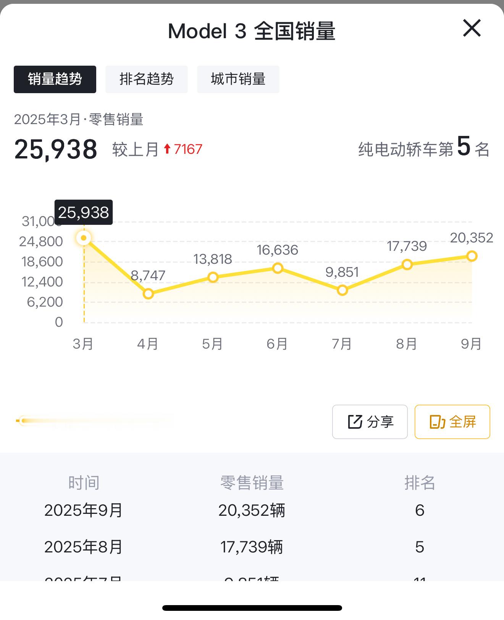This screenshot has height=620, width=504.
Task: Click the 2025年3月·零售销量 subtitle
Action: [x=79, y=120]
